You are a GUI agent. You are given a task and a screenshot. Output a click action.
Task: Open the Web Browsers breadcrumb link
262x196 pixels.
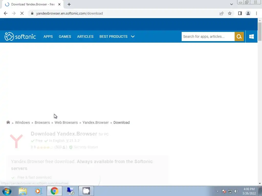coord(66,122)
